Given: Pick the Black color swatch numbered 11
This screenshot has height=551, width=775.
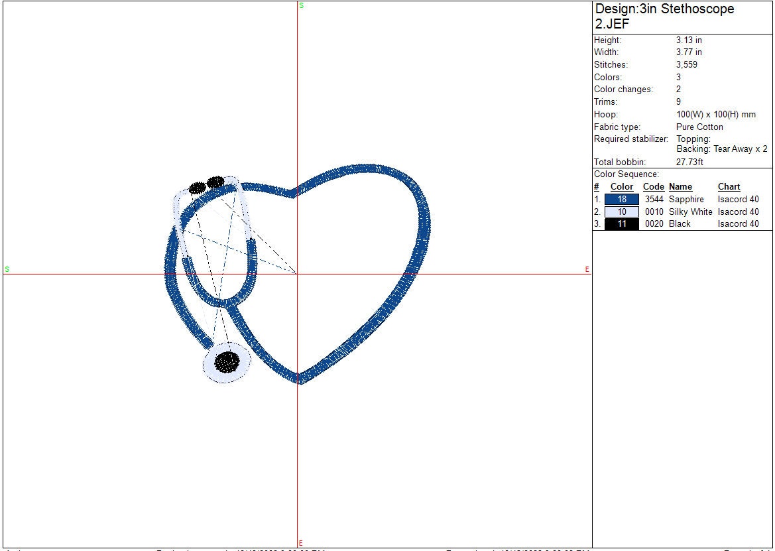Looking at the screenshot, I should tap(621, 224).
